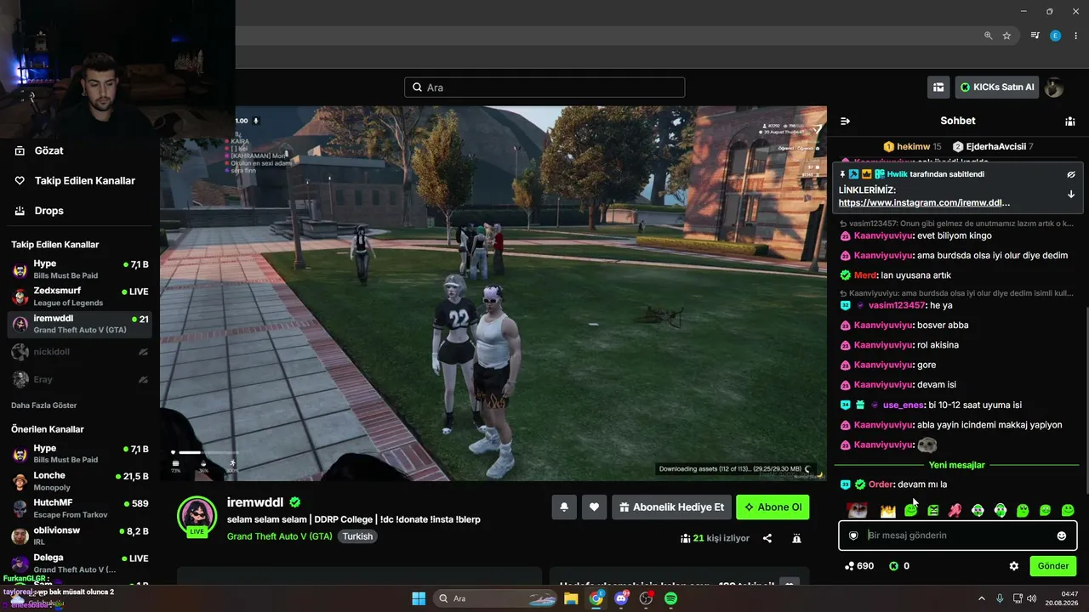The width and height of the screenshot is (1089, 612).
Task: Open the recommended Lonche Monopoly channel
Action: (80, 481)
